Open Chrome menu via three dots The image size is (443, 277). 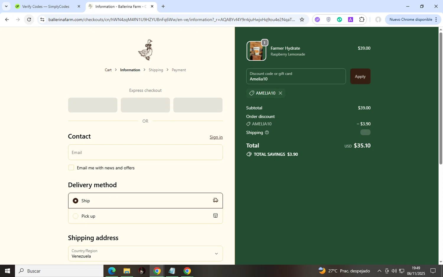436,19
